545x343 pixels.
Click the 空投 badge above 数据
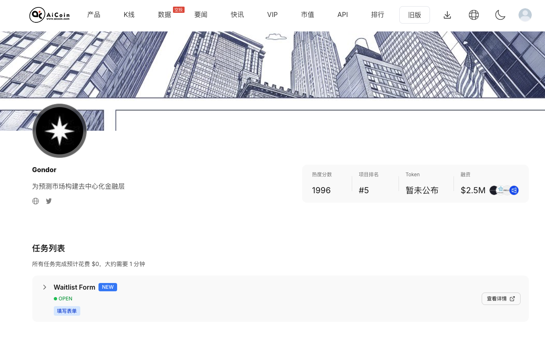click(x=178, y=9)
